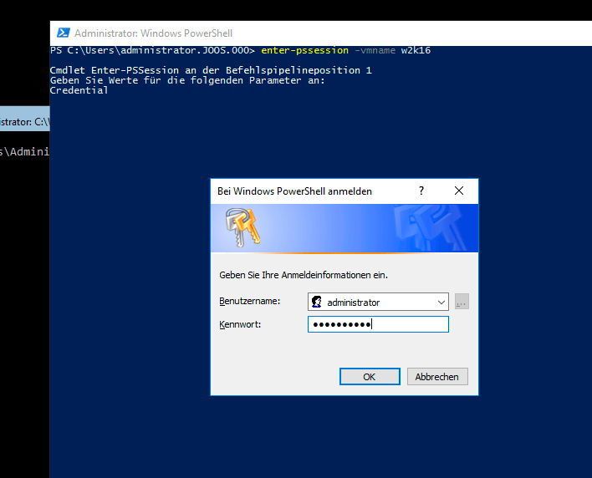Click the keys icon in the dialog banner

click(242, 227)
